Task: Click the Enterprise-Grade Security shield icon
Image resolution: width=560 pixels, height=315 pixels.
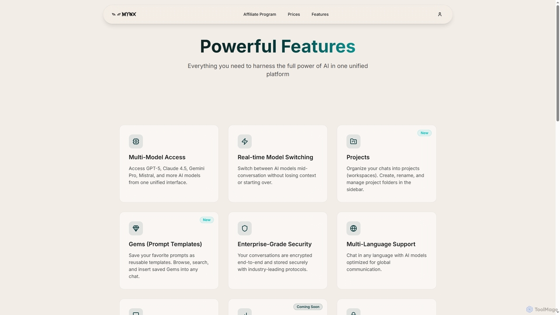Action: click(245, 228)
